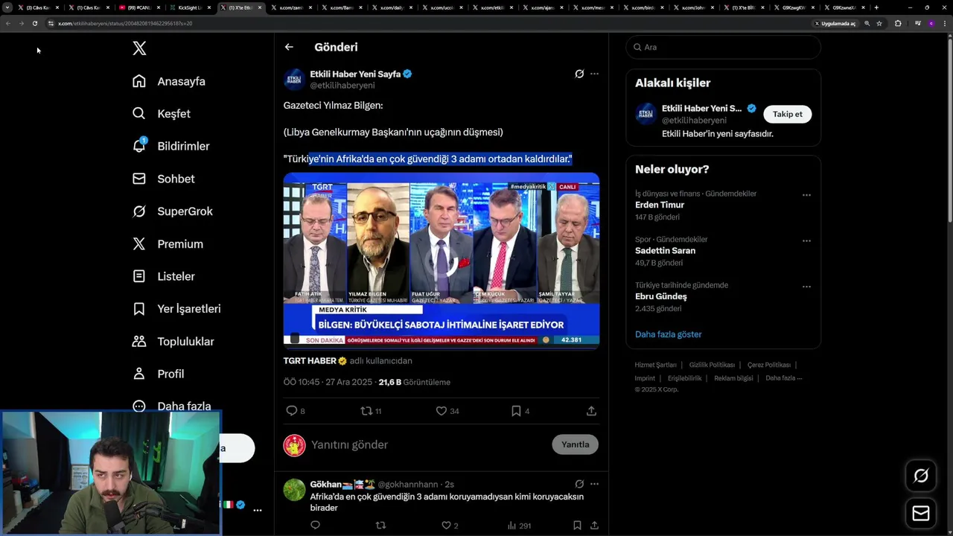Expand footer Daha fazla options
Viewport: 953px width, 536px height.
(x=783, y=378)
